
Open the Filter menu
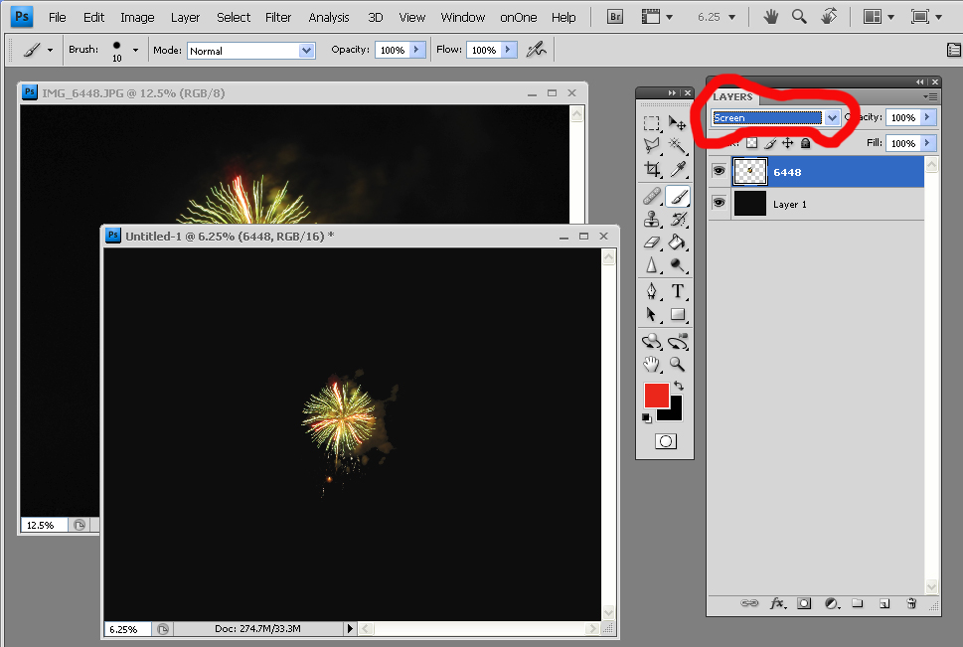[278, 17]
